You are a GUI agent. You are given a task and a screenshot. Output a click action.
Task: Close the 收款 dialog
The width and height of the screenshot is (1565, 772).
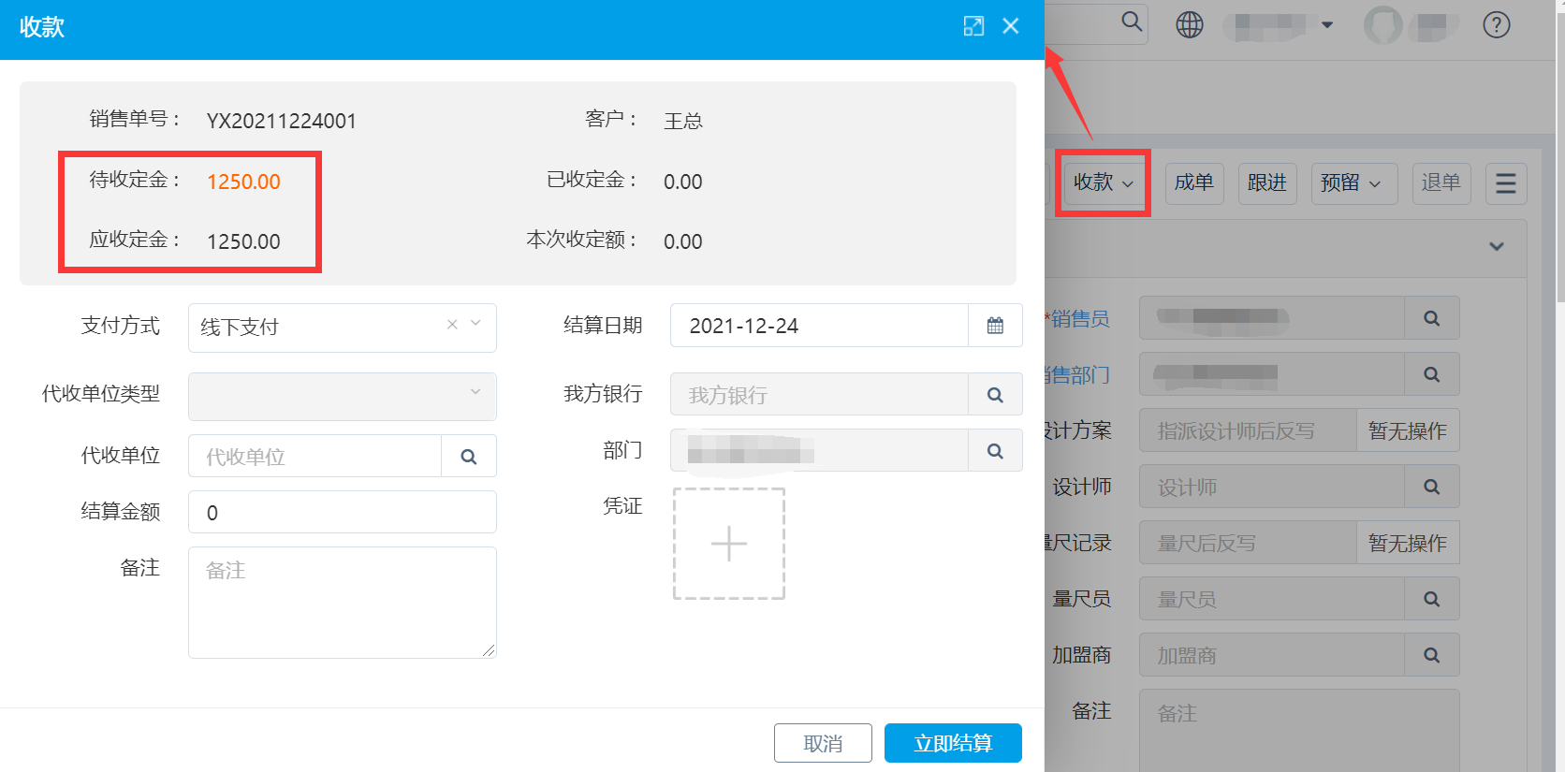point(1011,26)
